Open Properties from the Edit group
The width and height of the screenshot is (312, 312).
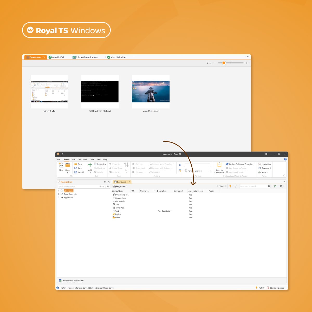100,164
